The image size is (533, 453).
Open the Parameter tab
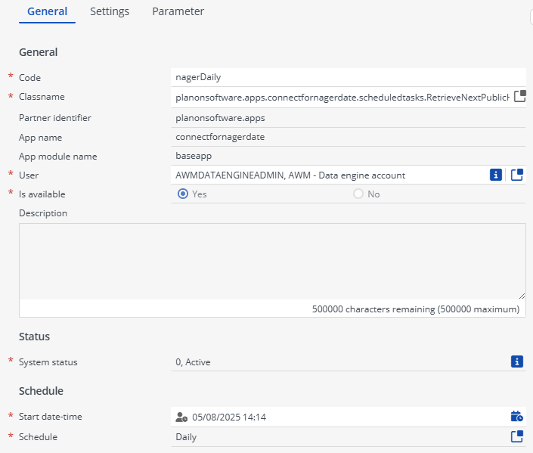click(x=178, y=11)
